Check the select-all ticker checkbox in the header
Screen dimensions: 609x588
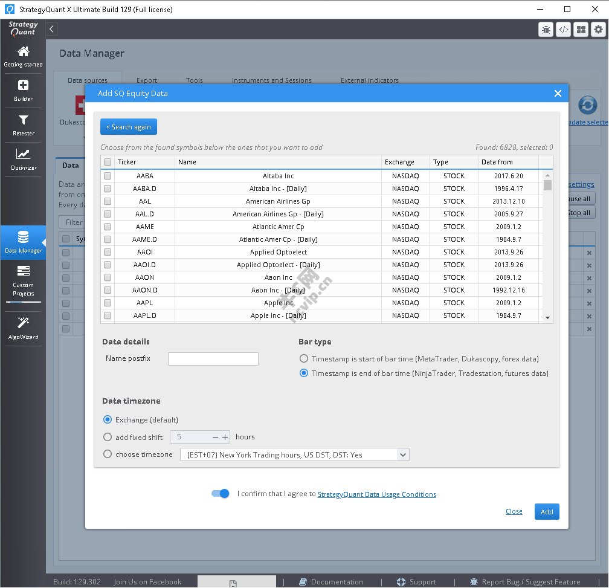coord(108,162)
